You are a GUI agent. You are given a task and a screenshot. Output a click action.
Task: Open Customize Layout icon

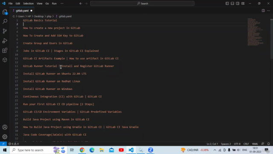tap(243, 3)
